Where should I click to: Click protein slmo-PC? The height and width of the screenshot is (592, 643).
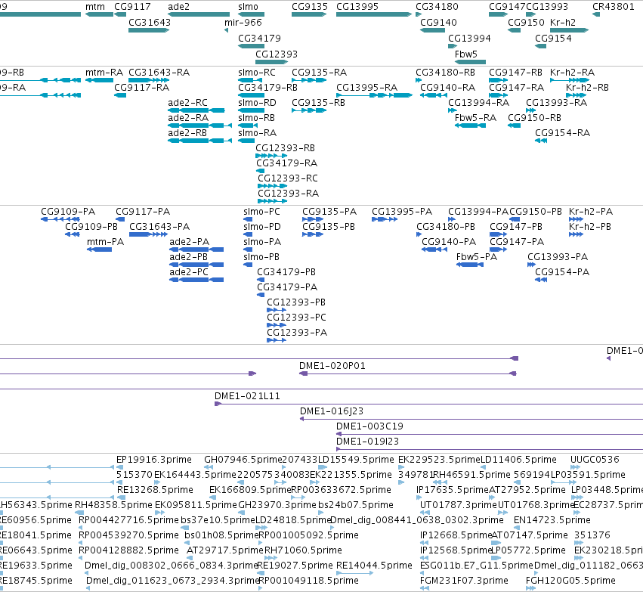pyautogui.click(x=248, y=219)
